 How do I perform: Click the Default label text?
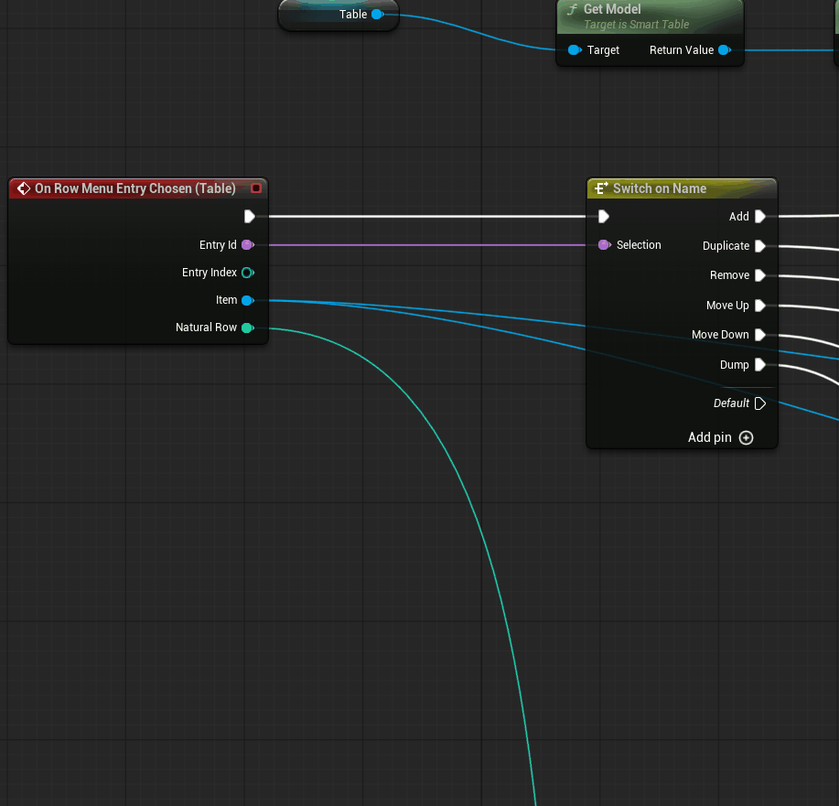pyautogui.click(x=731, y=403)
